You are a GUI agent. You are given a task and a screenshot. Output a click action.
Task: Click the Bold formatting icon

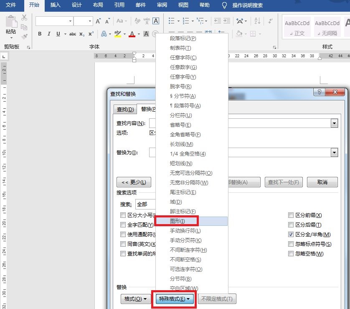pos(40,34)
